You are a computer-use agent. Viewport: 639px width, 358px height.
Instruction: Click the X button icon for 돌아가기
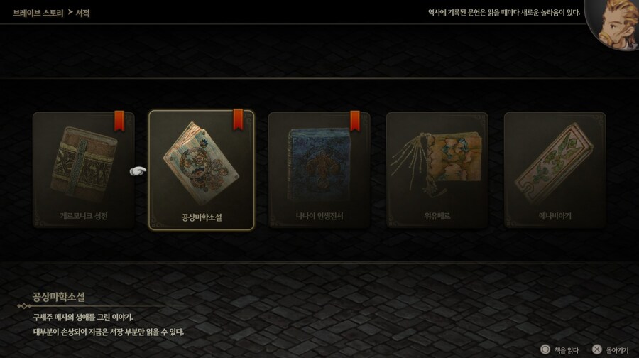click(596, 349)
